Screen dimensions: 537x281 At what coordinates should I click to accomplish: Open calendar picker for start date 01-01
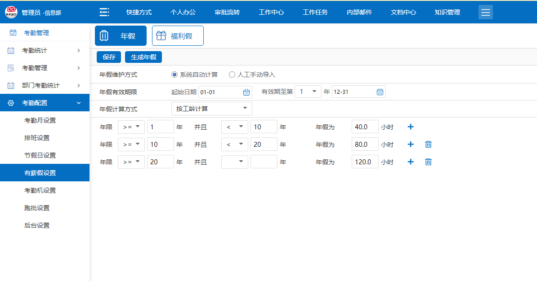(246, 92)
